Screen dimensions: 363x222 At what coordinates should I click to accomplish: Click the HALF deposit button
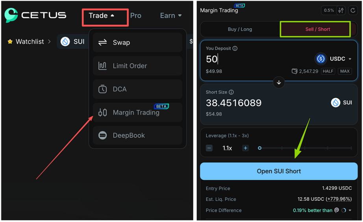pos(328,71)
